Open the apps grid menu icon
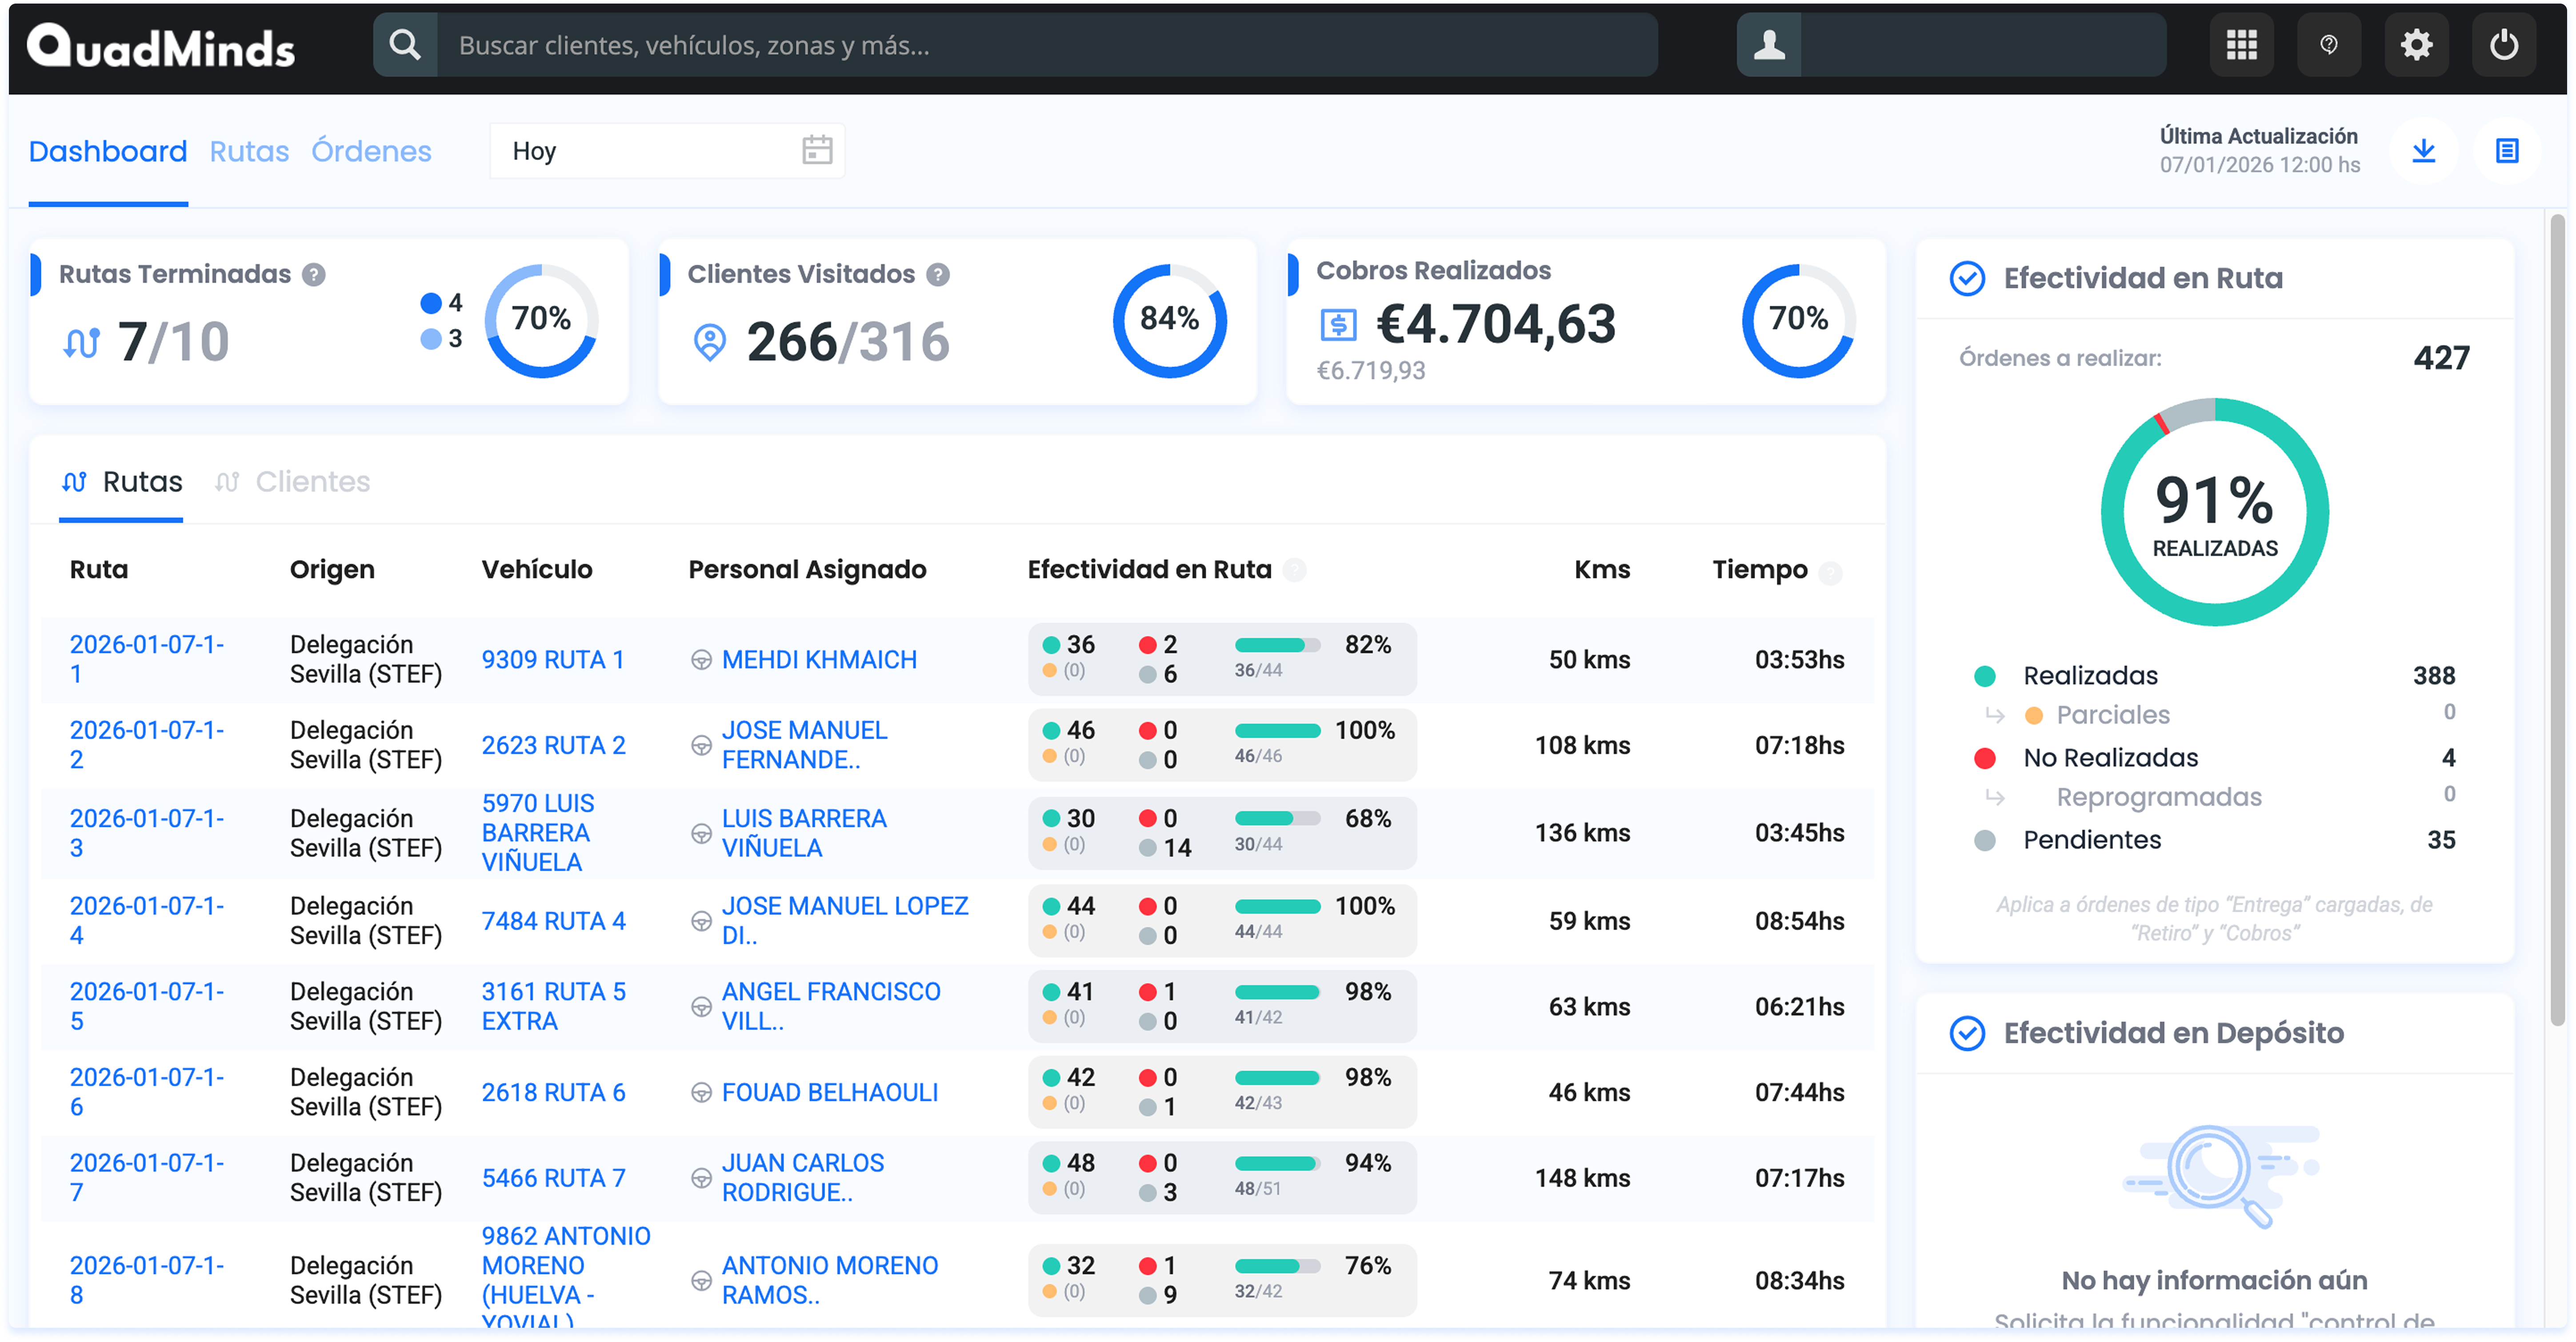 [2241, 45]
